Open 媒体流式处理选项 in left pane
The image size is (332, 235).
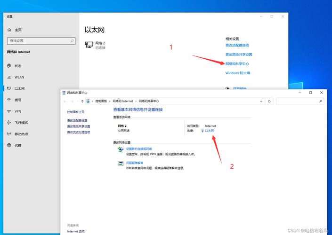click(79, 132)
